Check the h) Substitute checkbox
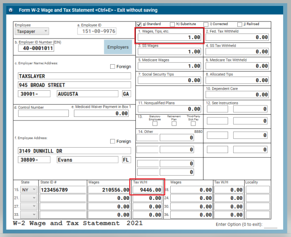The image size is (291, 237). [173, 24]
